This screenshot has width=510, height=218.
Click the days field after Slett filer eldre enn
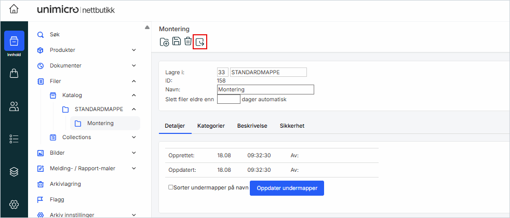pyautogui.click(x=229, y=99)
